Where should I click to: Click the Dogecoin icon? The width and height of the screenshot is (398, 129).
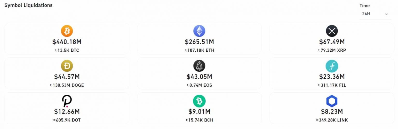click(67, 66)
